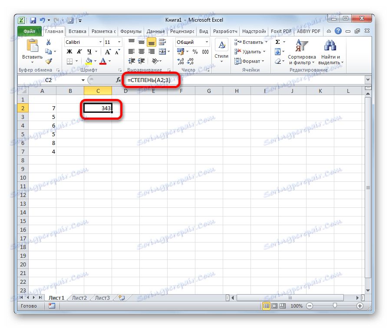
Task: Decrease font size with the small A icon
Action: pyautogui.click(x=117, y=52)
